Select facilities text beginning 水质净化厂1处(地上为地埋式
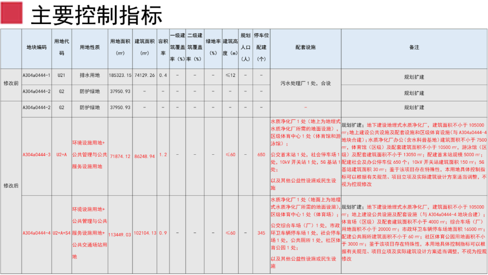The image size is (488, 275). tap(305, 155)
